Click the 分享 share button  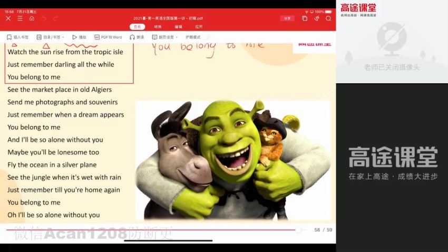point(287,18)
